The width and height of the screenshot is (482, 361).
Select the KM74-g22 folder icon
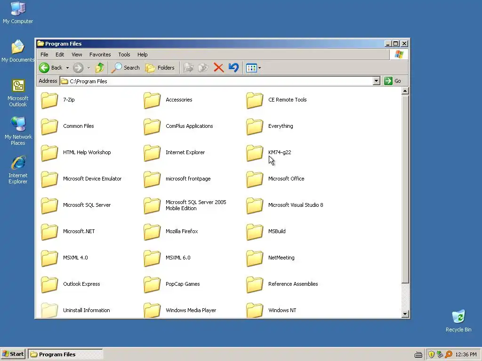(255, 153)
